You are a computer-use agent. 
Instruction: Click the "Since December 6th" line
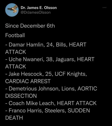pyautogui.click(x=30, y=26)
